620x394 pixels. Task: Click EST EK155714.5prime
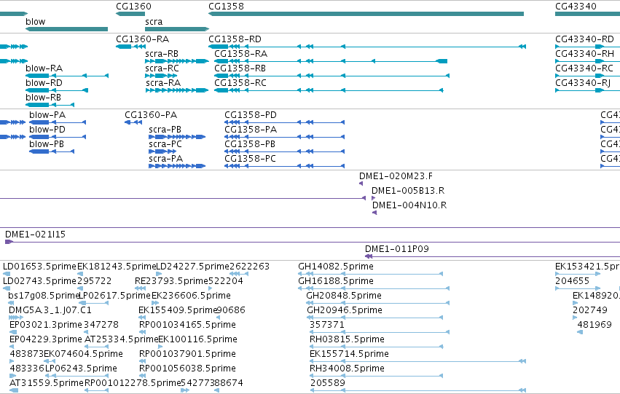click(349, 354)
